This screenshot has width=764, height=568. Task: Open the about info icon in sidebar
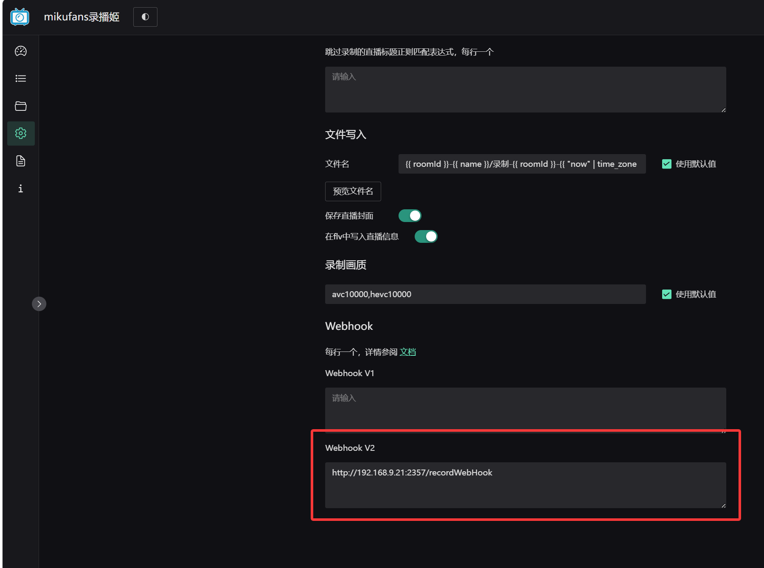coord(21,188)
